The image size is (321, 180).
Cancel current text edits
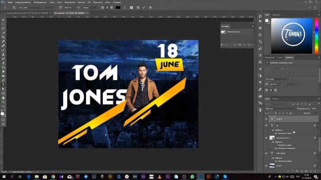(x=138, y=7)
